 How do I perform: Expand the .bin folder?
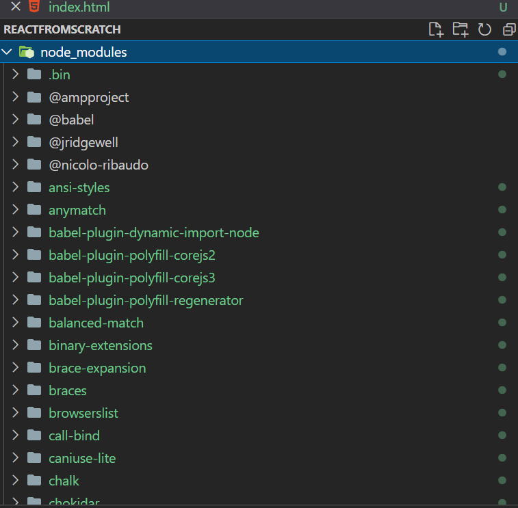(x=15, y=75)
